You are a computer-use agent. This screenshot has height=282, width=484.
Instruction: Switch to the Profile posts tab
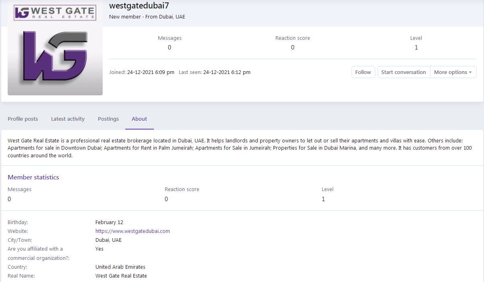[x=23, y=119]
